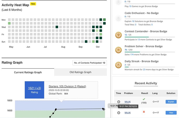Click the dark green Wednesday cell in late July
This screenshot has height=118, width=179.
[x=57, y=27]
